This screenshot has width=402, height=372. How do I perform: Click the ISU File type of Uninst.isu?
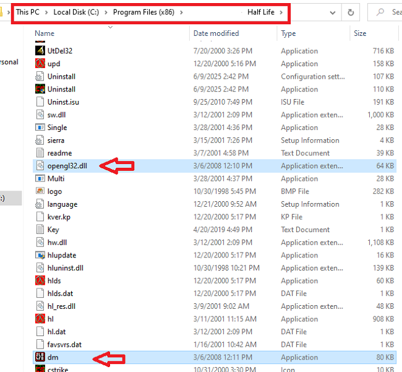pos(293,102)
